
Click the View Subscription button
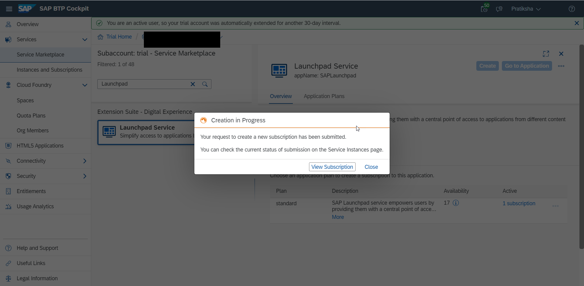(x=332, y=167)
